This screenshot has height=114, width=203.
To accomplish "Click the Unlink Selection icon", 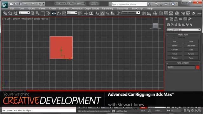I will tap(10, 13).
